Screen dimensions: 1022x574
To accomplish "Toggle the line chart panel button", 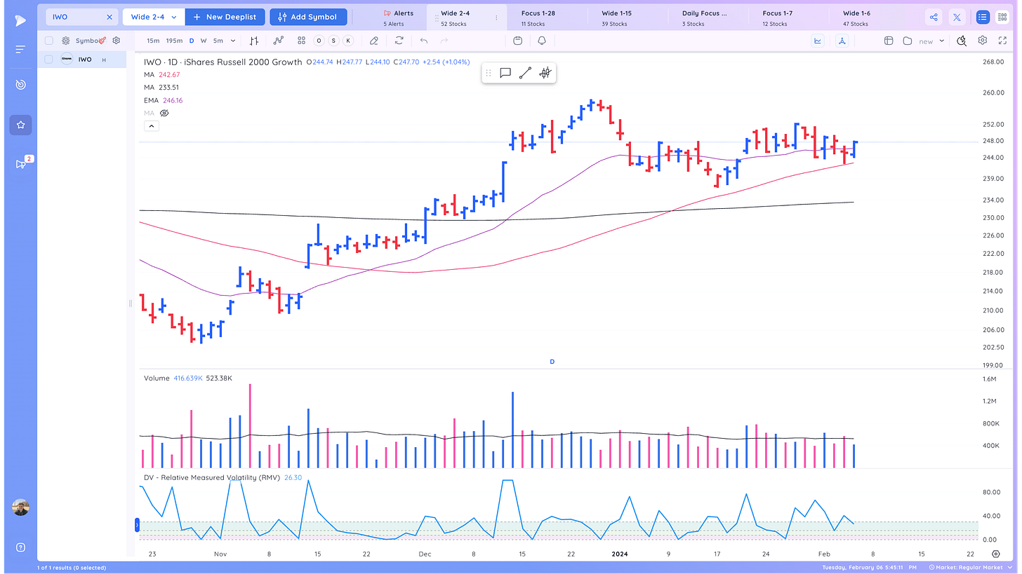I will click(x=818, y=41).
